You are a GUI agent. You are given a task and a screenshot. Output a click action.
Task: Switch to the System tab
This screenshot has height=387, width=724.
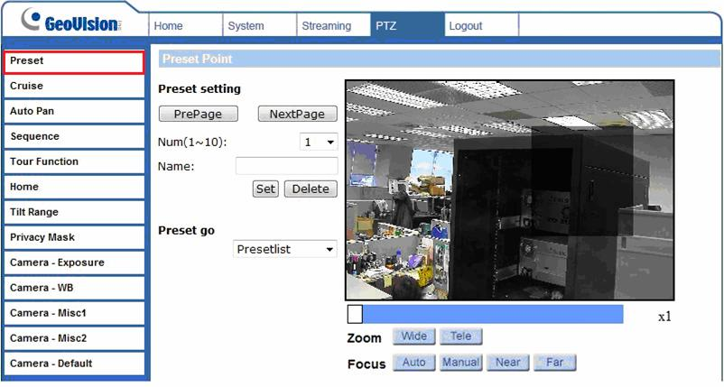259,25
